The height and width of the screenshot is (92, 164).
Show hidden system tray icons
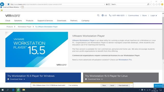pyautogui.click(x=139, y=90)
